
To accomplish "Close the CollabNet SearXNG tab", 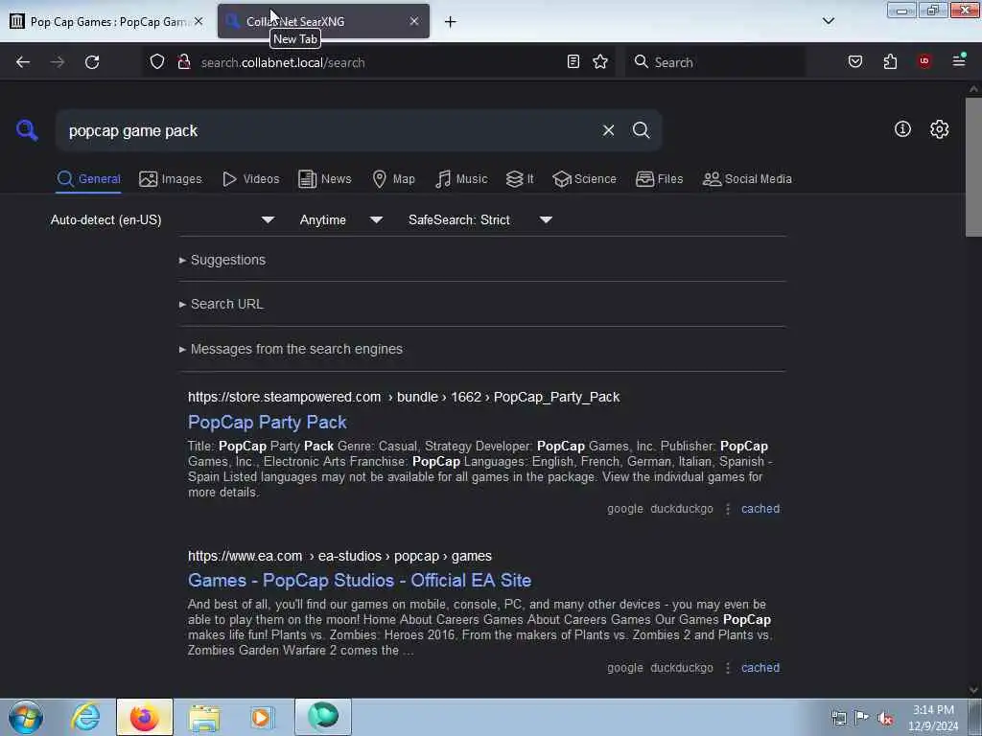I will tap(414, 21).
